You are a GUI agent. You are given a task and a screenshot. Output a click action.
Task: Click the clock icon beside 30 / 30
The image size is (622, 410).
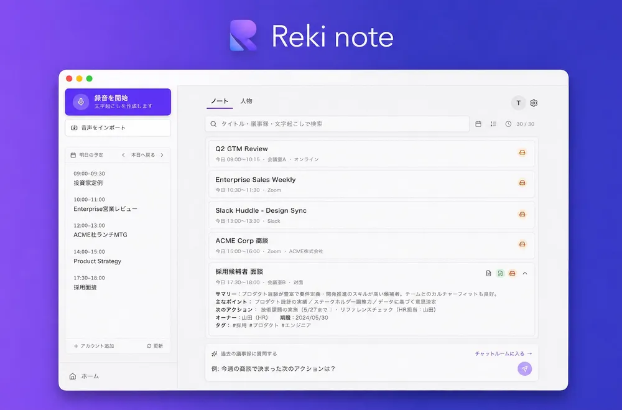[509, 124]
